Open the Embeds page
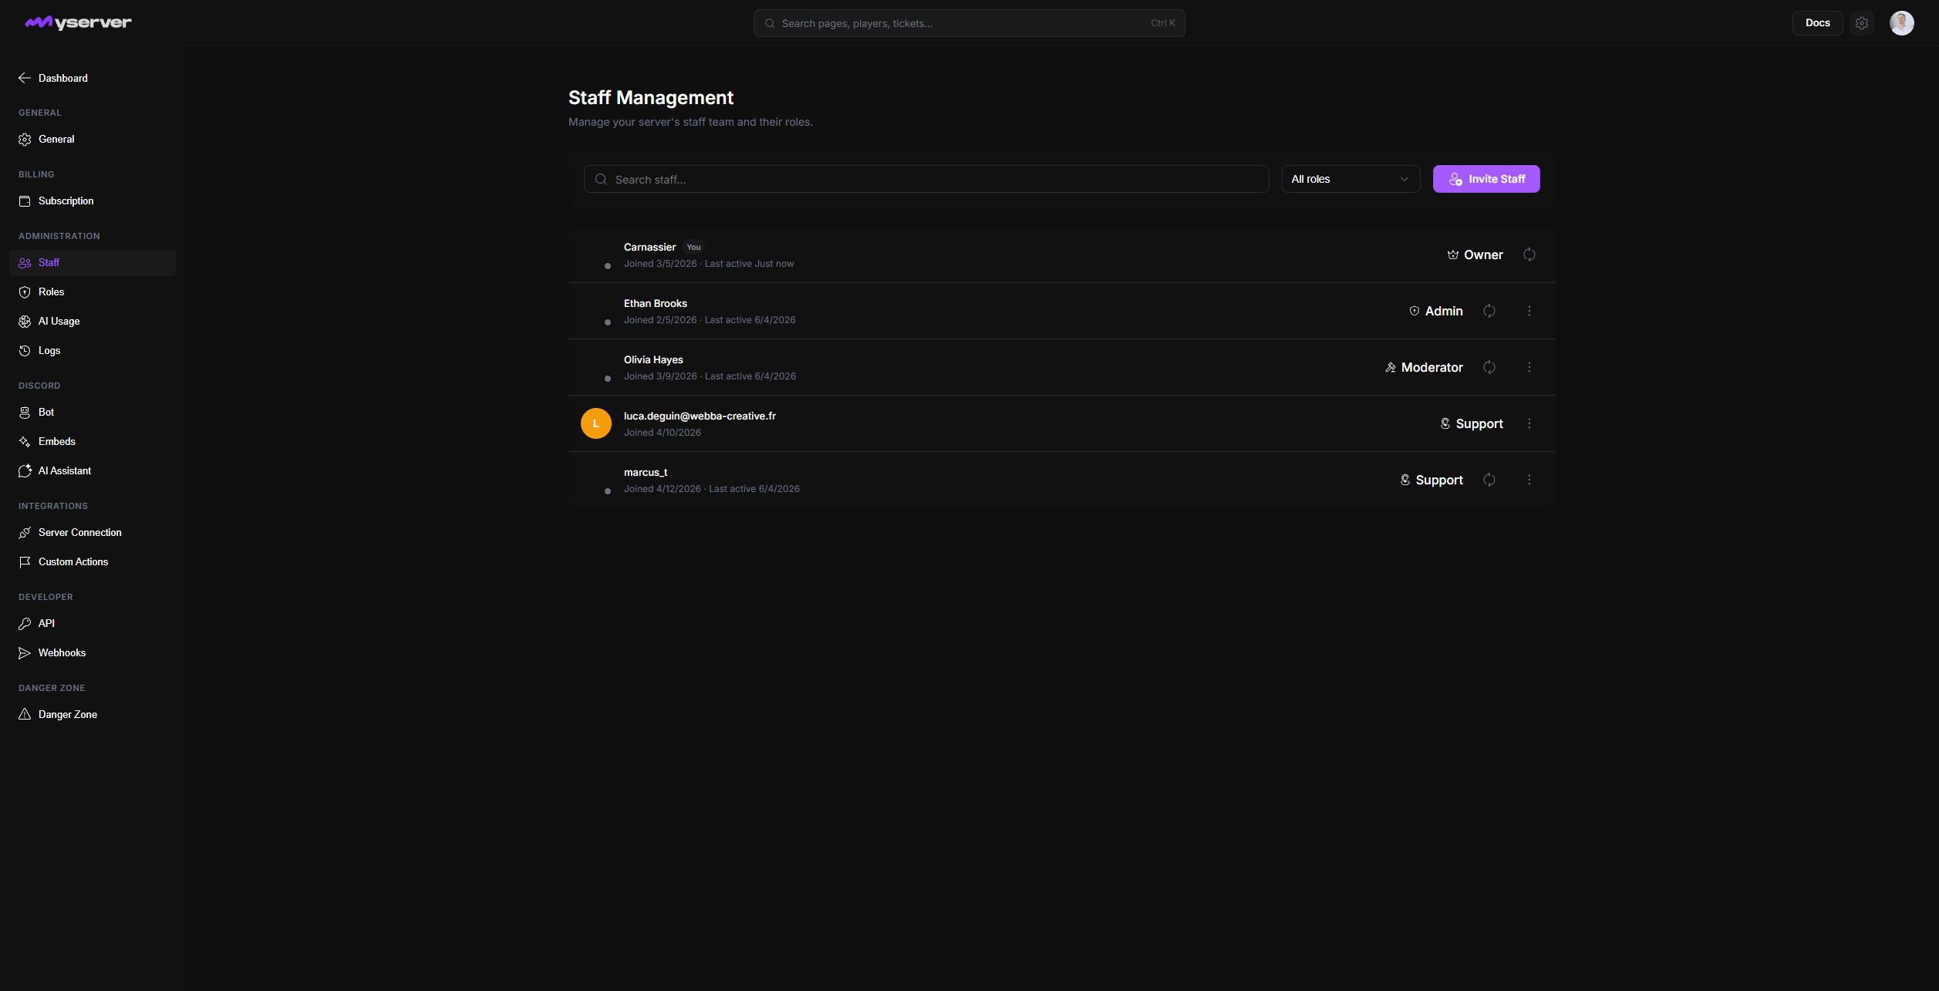 (x=93, y=442)
